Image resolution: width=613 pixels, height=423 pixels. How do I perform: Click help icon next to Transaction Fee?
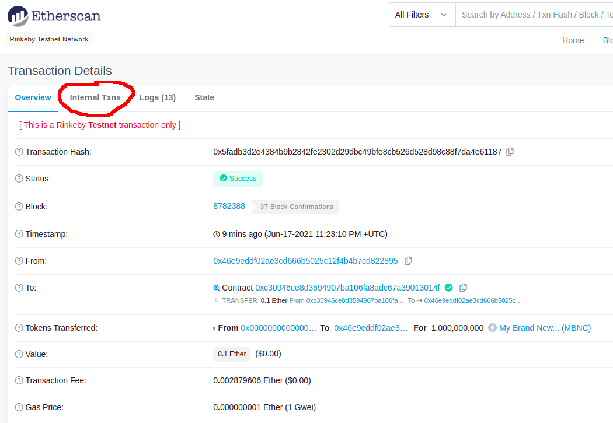(19, 380)
